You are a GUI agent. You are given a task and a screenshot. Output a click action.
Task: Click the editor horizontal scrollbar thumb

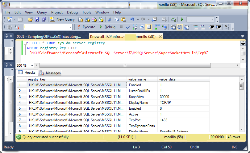tap(125, 65)
